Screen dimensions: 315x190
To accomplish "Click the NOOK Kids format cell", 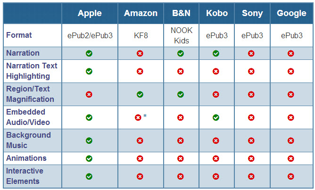I will point(182,35).
